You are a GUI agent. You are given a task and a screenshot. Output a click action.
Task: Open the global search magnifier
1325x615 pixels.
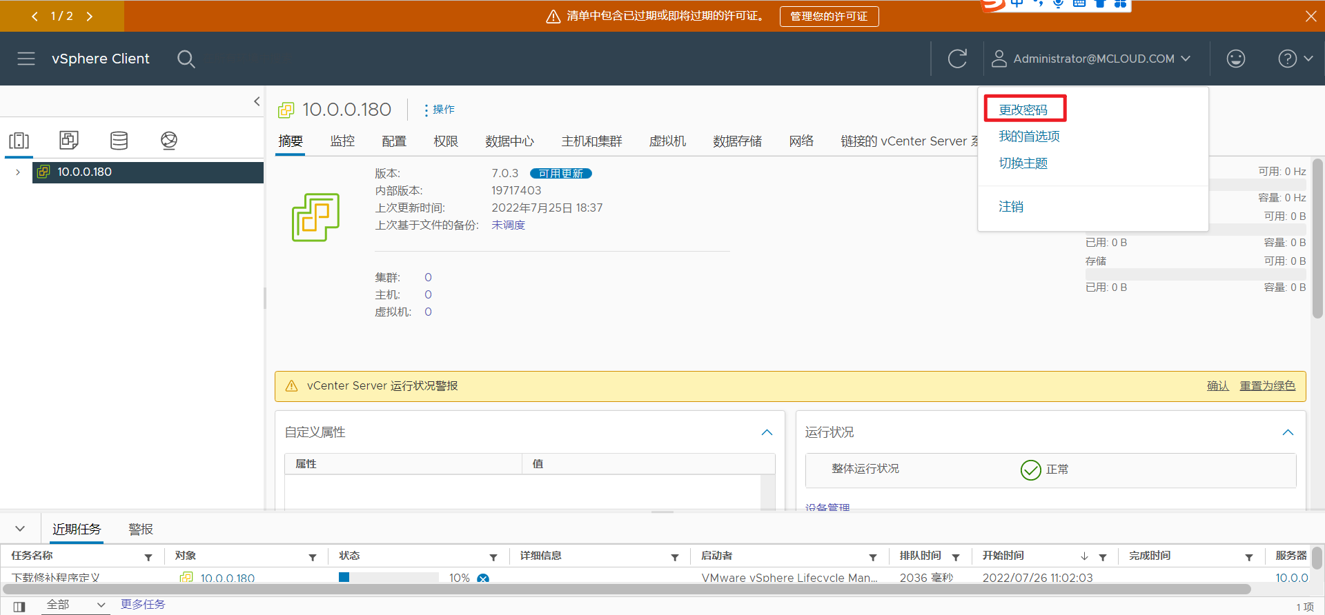click(186, 59)
